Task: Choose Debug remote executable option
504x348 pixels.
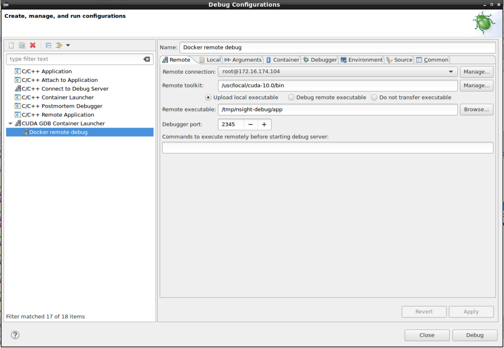Action: [292, 97]
